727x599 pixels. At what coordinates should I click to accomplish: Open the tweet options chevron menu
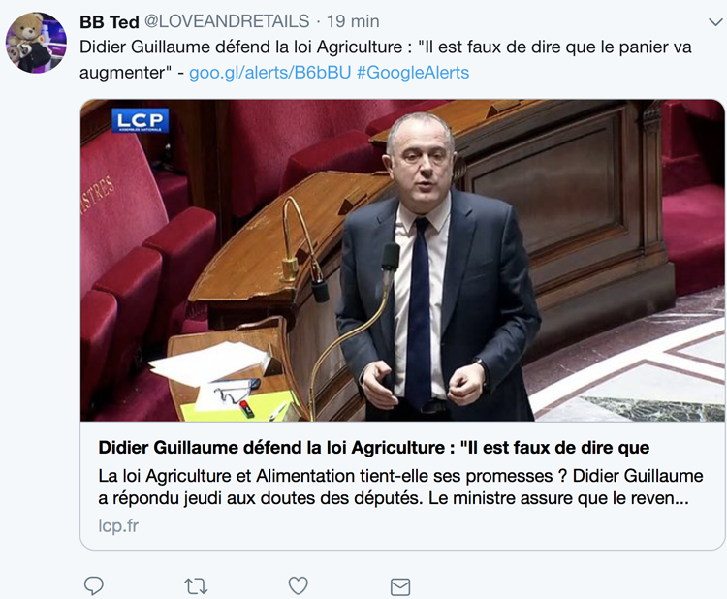point(716,21)
